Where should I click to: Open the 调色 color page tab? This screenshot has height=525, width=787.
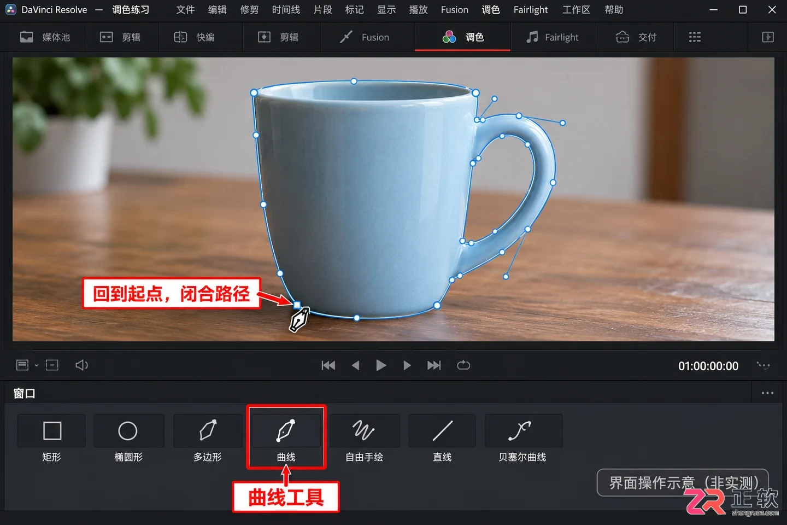tap(463, 37)
